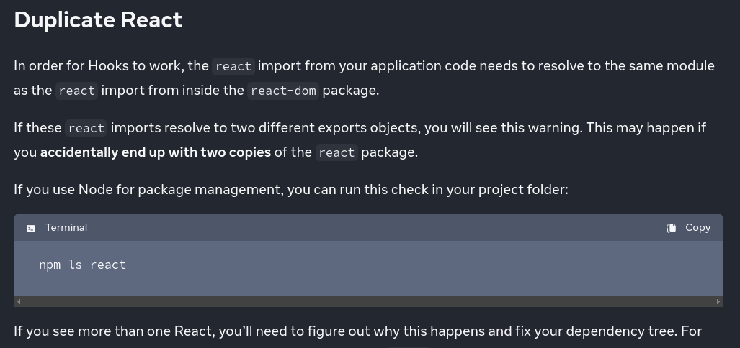Click inline "react" code before "package."
This screenshot has width=740, height=348.
(336, 152)
